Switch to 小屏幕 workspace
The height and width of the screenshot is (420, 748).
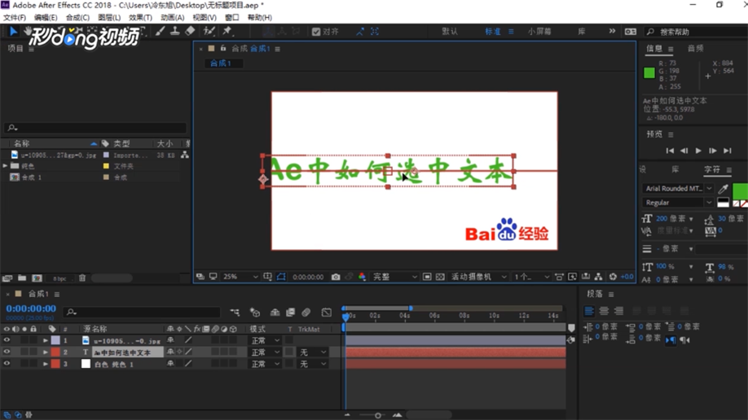tap(539, 32)
